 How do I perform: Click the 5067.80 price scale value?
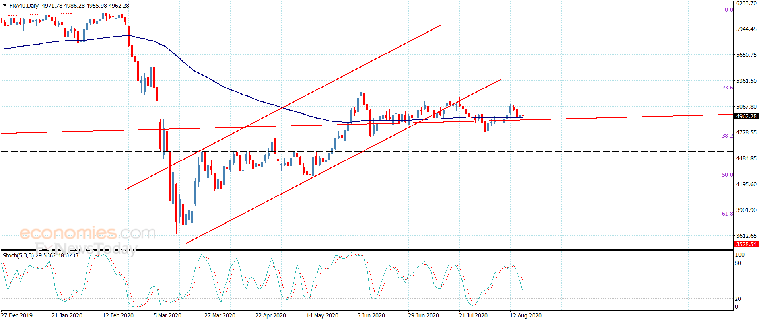pyautogui.click(x=746, y=107)
